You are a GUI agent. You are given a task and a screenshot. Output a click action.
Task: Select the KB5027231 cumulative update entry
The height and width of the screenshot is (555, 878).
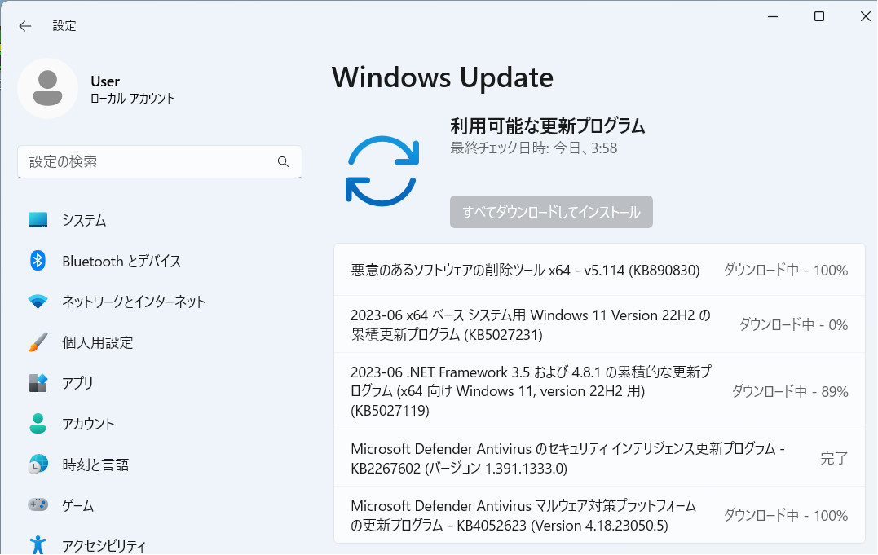click(x=599, y=325)
